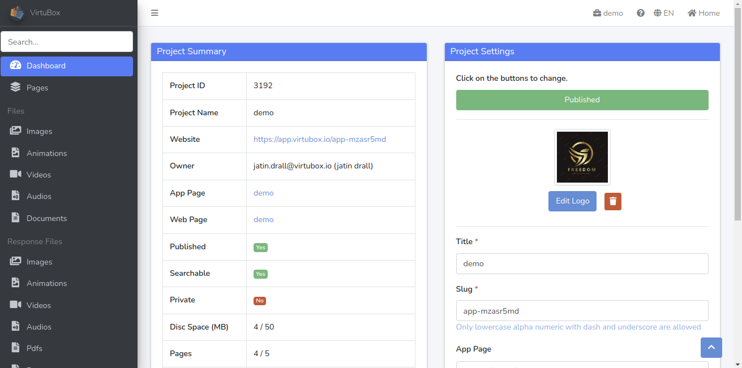Open the project website link
742x368 pixels.
pyautogui.click(x=320, y=139)
